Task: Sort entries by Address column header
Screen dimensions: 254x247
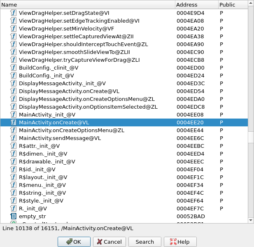Action: 196,5
